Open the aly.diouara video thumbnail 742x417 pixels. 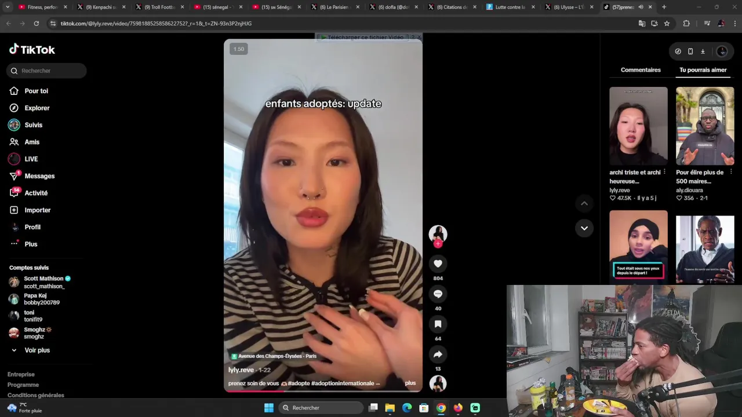pos(705,126)
